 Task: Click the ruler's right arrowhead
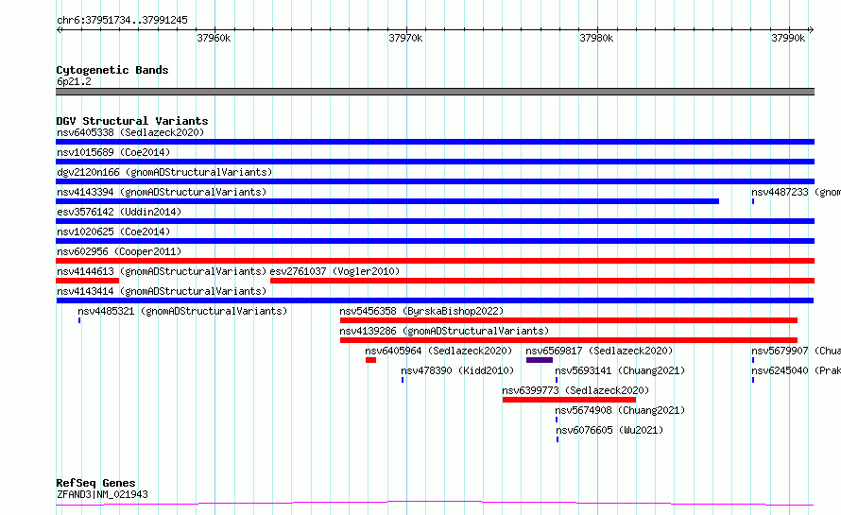pyautogui.click(x=812, y=29)
